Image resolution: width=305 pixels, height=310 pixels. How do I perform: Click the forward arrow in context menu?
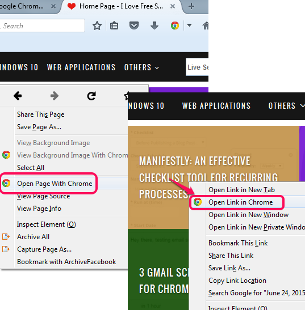pos(55,96)
